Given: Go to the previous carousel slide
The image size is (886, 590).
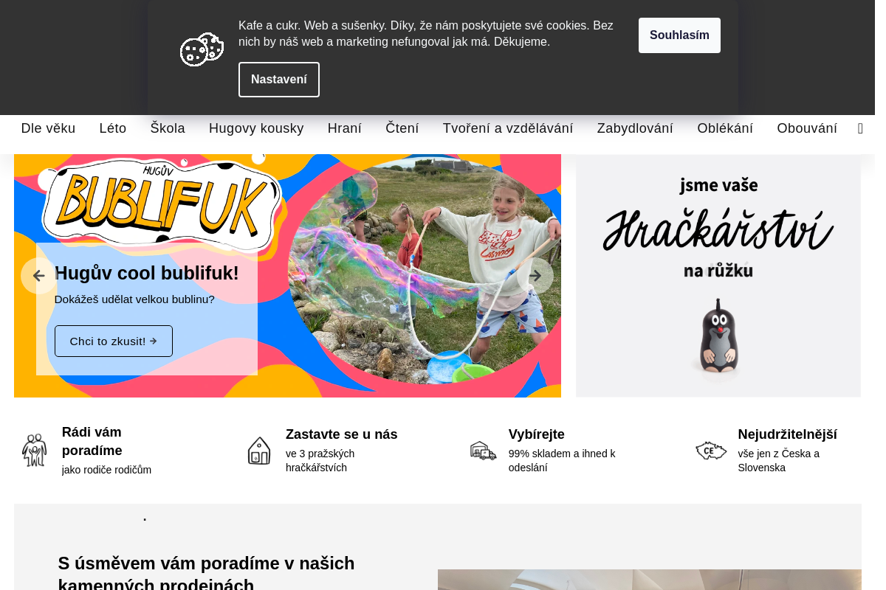Looking at the screenshot, I should tap(39, 276).
